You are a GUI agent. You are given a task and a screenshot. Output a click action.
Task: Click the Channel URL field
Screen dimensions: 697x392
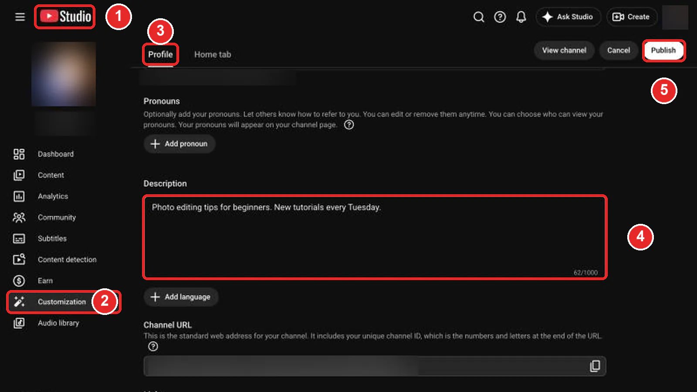click(375, 366)
